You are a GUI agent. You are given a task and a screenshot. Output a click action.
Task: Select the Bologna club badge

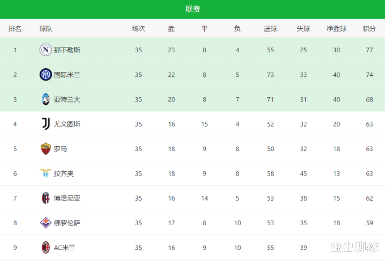[x=45, y=198]
